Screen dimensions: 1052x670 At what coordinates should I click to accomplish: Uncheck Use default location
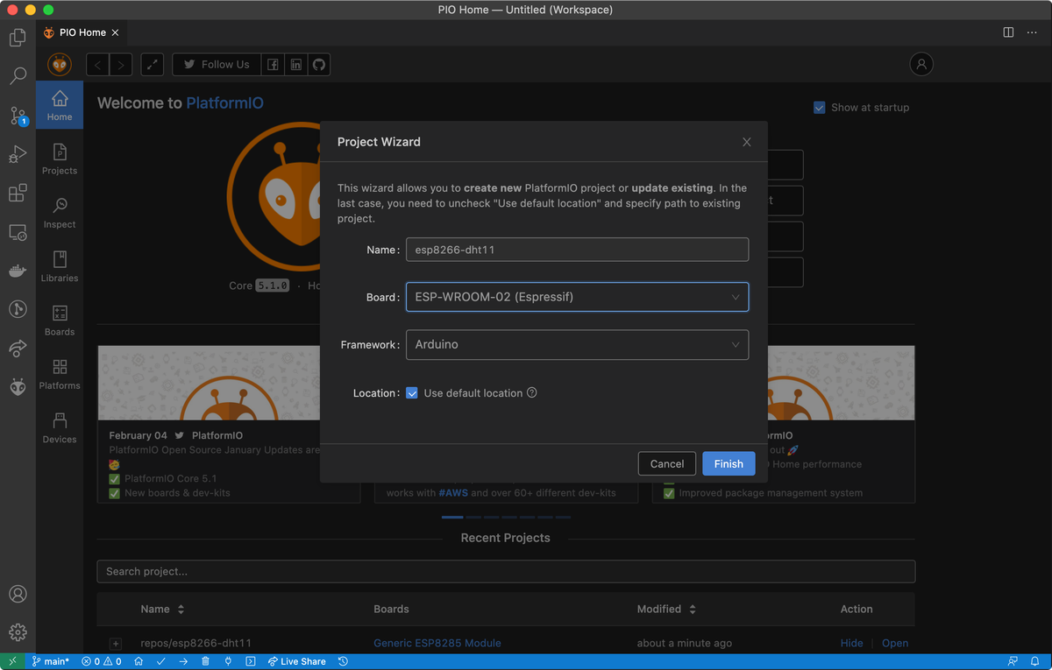pyautogui.click(x=412, y=393)
